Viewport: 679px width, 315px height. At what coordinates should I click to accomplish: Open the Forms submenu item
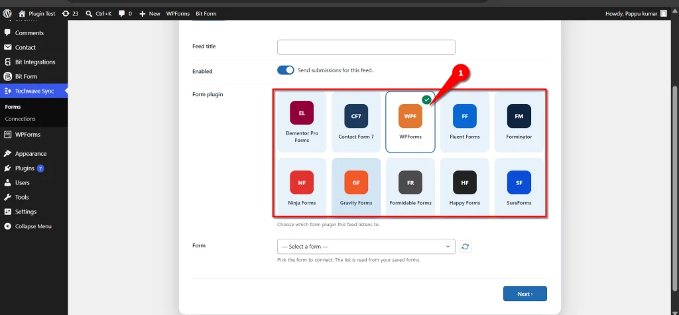tap(13, 107)
